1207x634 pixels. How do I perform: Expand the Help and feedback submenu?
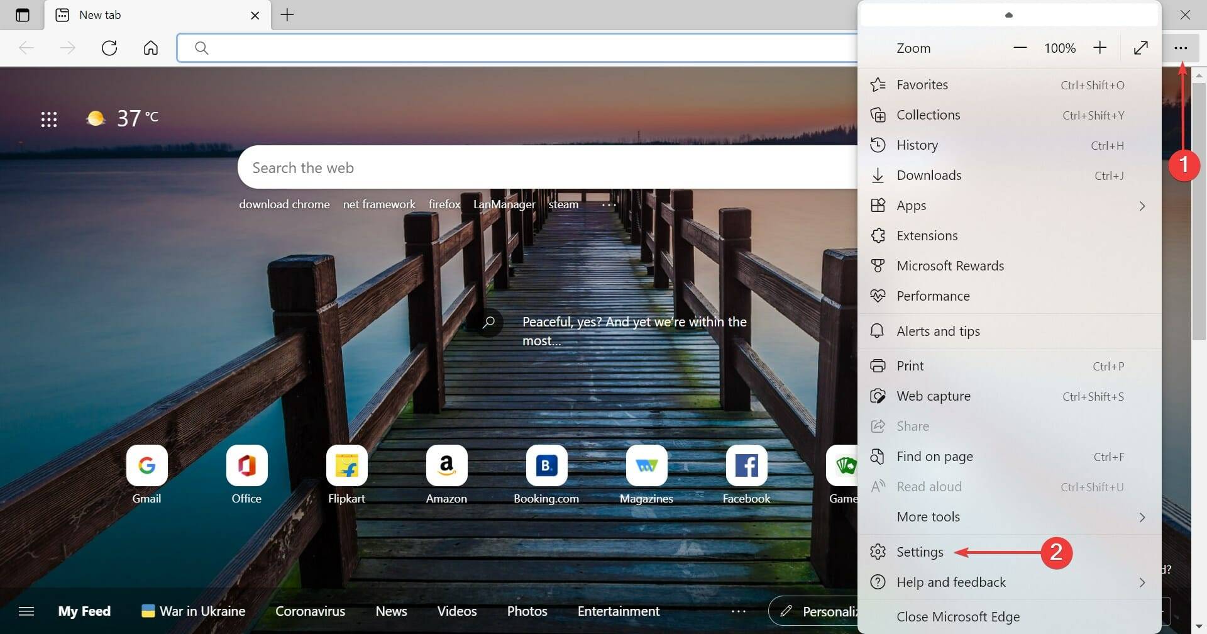(1142, 582)
